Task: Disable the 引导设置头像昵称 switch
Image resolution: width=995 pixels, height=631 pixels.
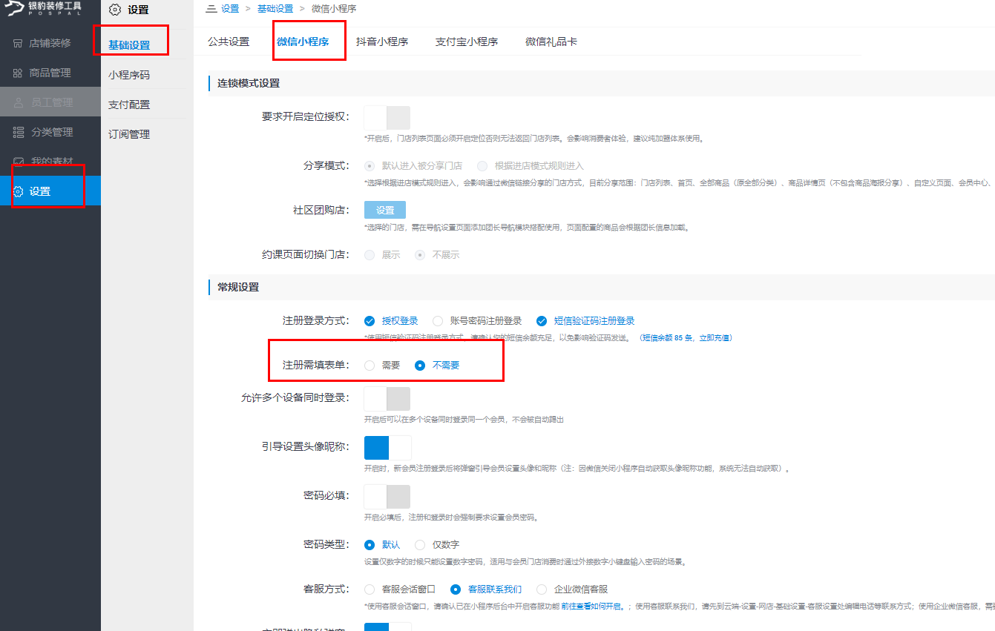Action: point(387,446)
